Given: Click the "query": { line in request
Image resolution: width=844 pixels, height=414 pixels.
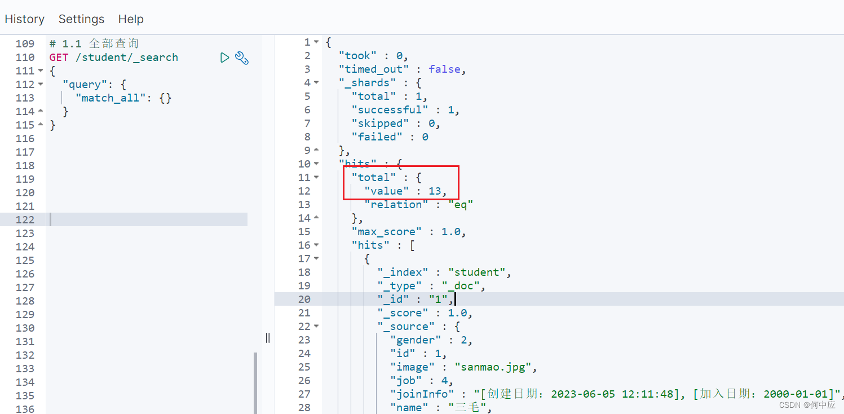Looking at the screenshot, I should click(x=94, y=85).
